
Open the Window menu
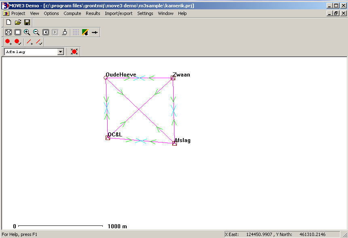[x=166, y=13]
